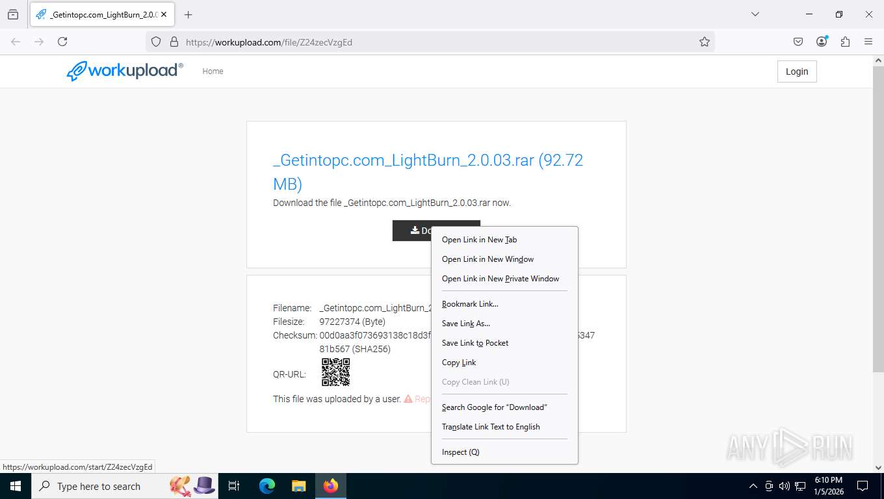The width and height of the screenshot is (884, 499).
Task: Open the List all tabs chevron
Action: [x=755, y=14]
